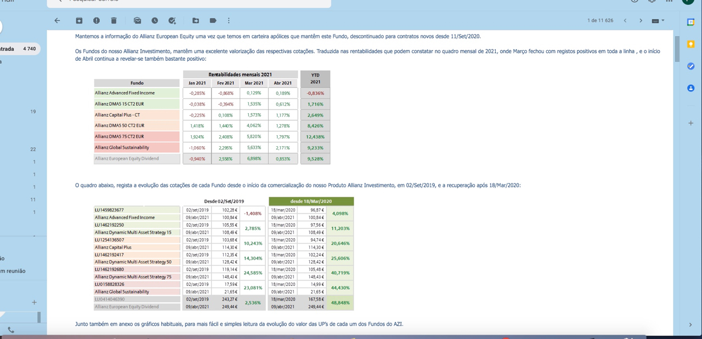The width and height of the screenshot is (702, 339).
Task: Archive this email conversation
Action: point(79,21)
